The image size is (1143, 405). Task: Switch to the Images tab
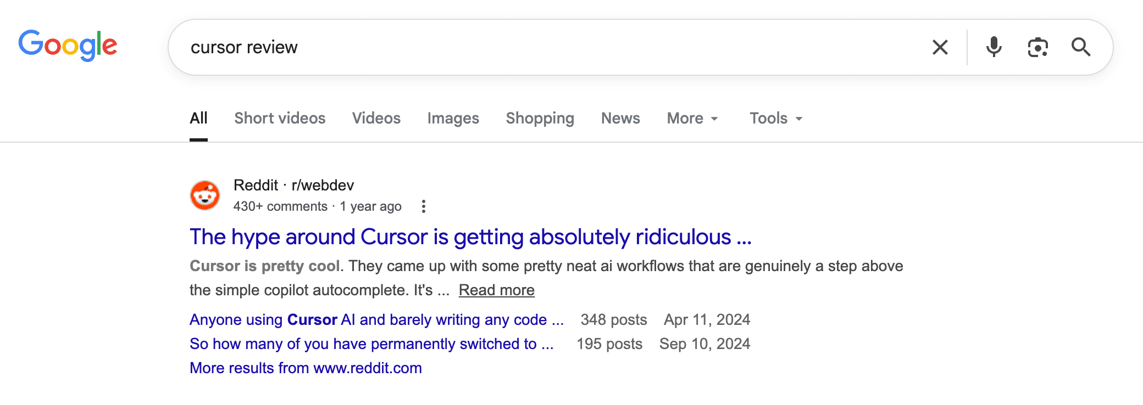(x=453, y=118)
